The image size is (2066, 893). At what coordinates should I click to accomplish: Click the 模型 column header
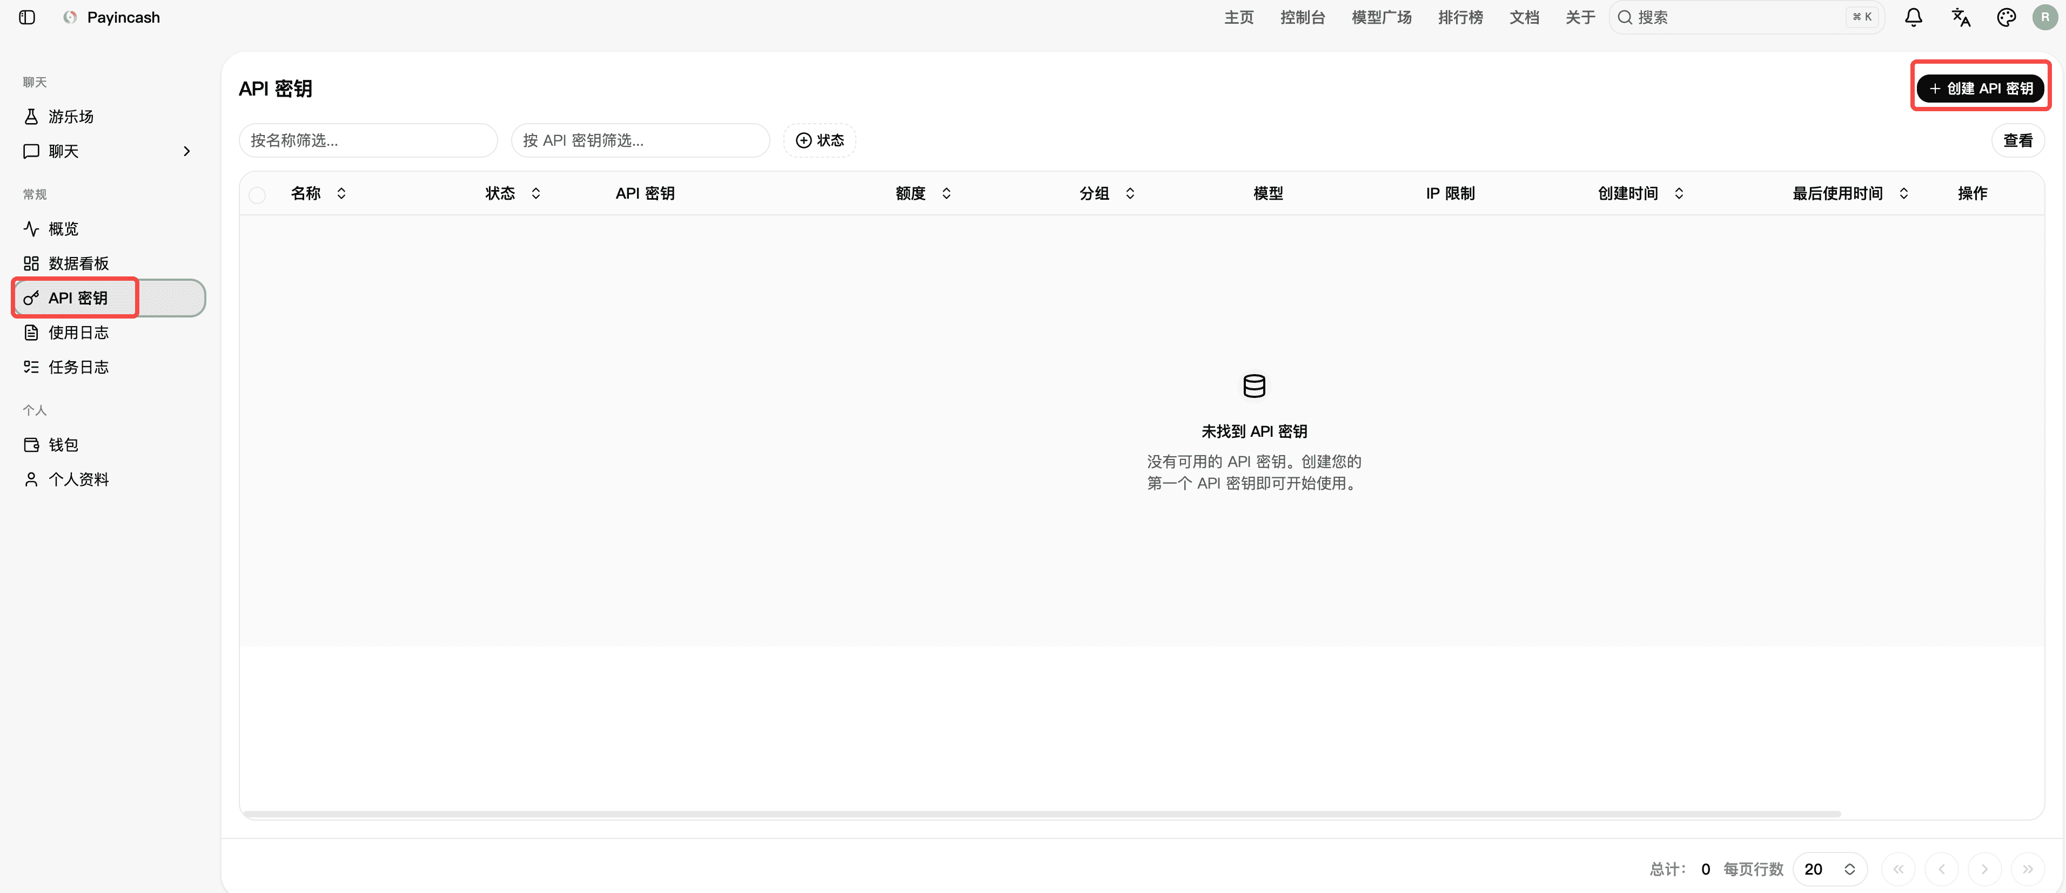coord(1268,193)
